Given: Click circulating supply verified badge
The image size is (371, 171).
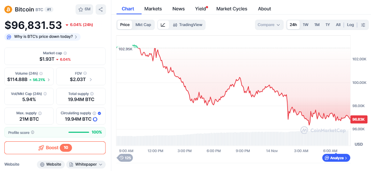Looking at the screenshot, I should (99, 113).
